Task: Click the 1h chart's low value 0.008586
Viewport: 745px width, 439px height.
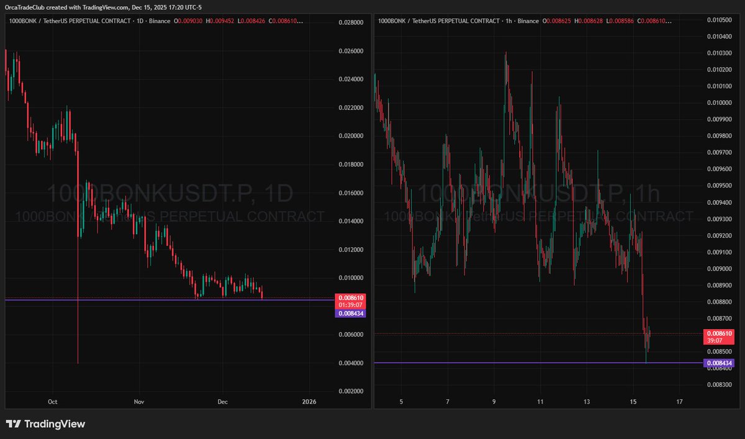Action: coord(621,20)
